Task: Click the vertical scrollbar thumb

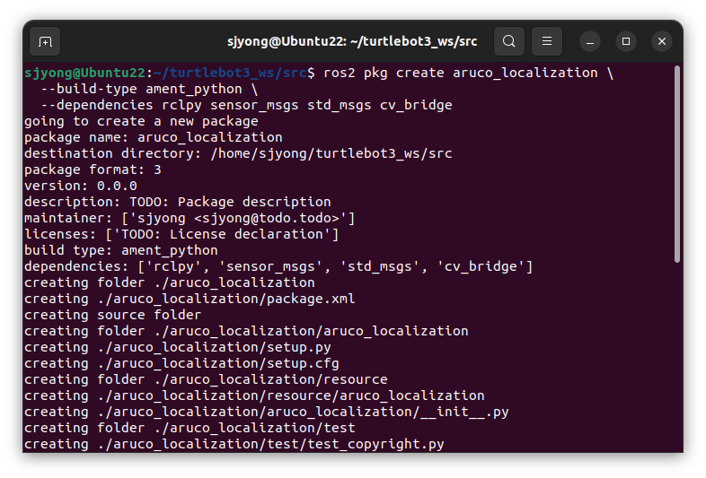Action: 677,164
